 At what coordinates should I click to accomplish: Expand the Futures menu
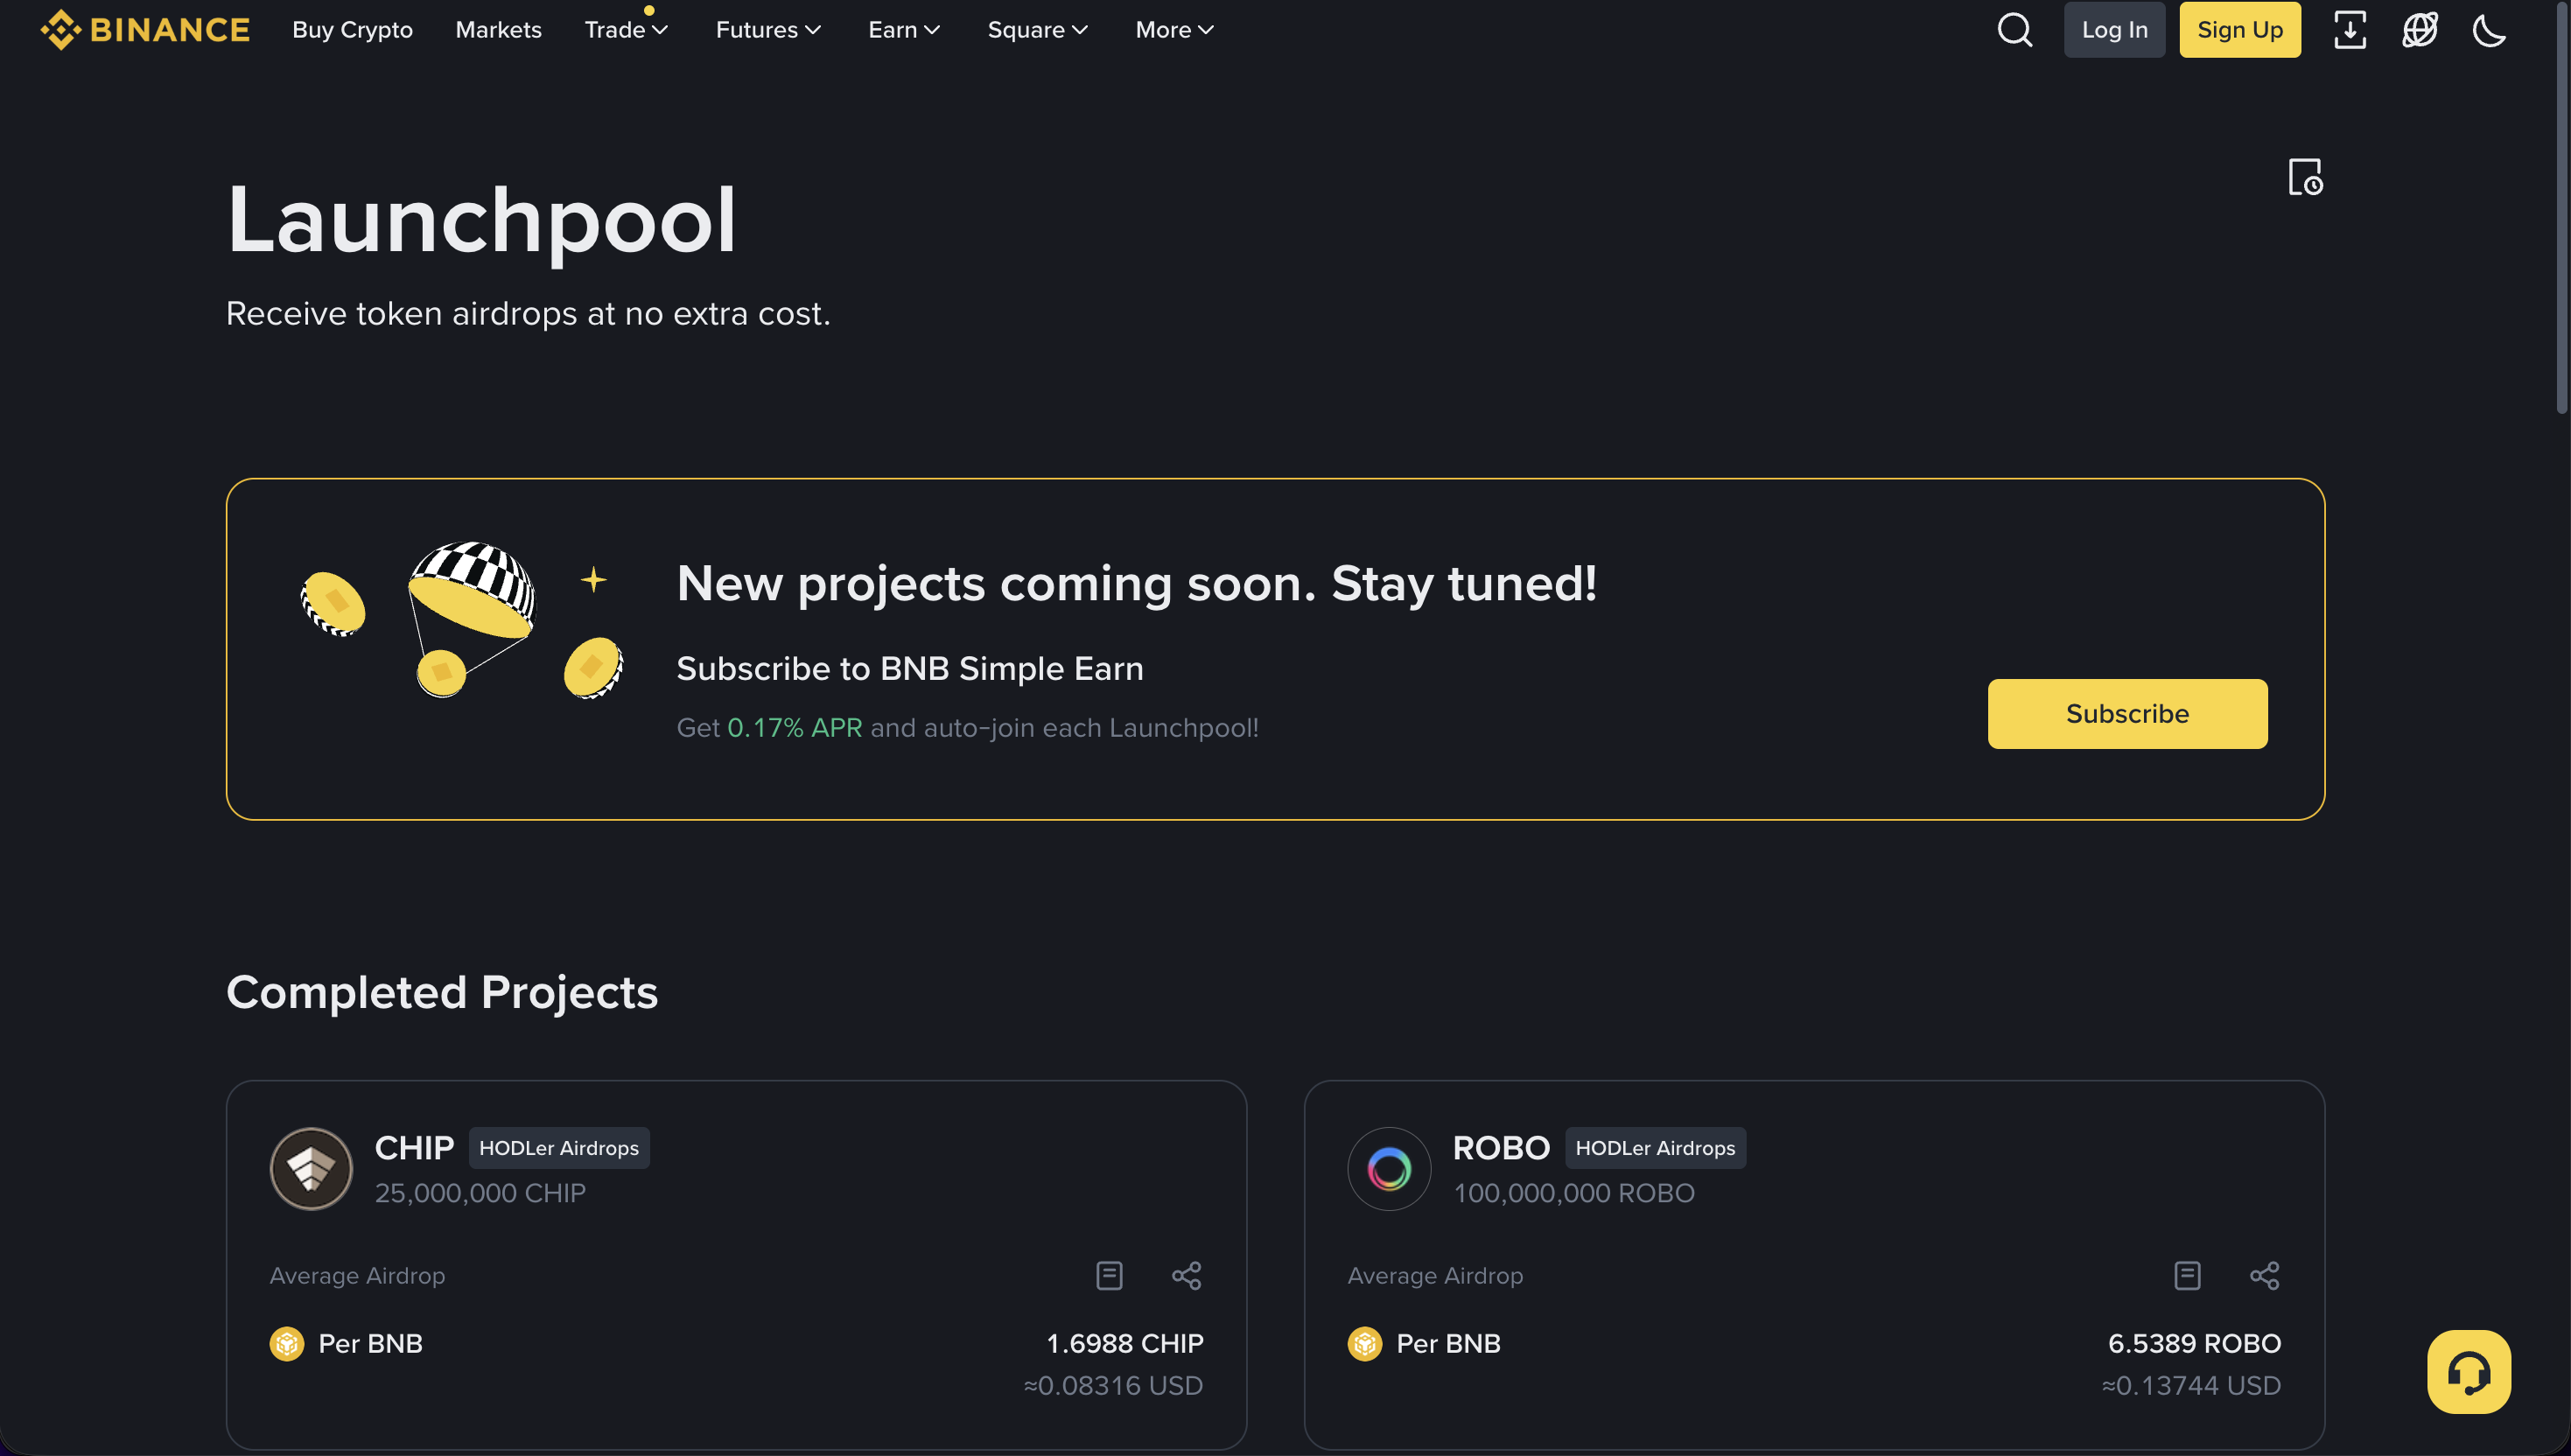click(768, 30)
